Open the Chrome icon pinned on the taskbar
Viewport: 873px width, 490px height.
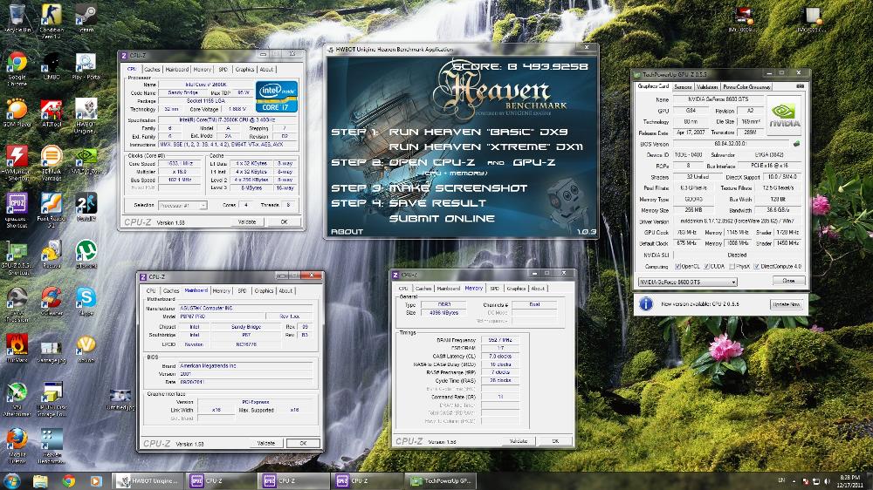coord(68,481)
